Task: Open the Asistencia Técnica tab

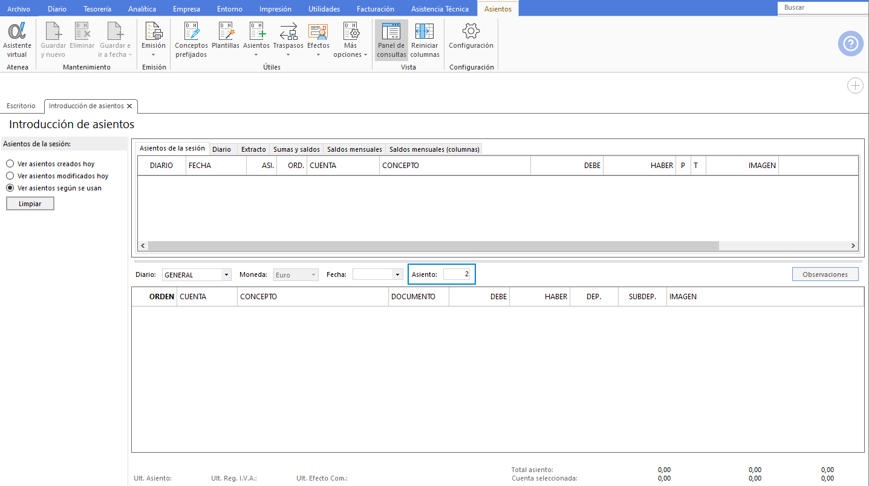Action: (x=440, y=9)
